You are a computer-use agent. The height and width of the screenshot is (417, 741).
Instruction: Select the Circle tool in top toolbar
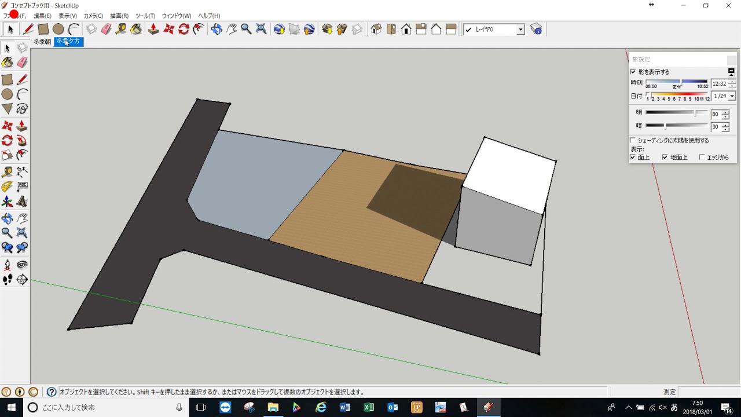click(x=58, y=29)
